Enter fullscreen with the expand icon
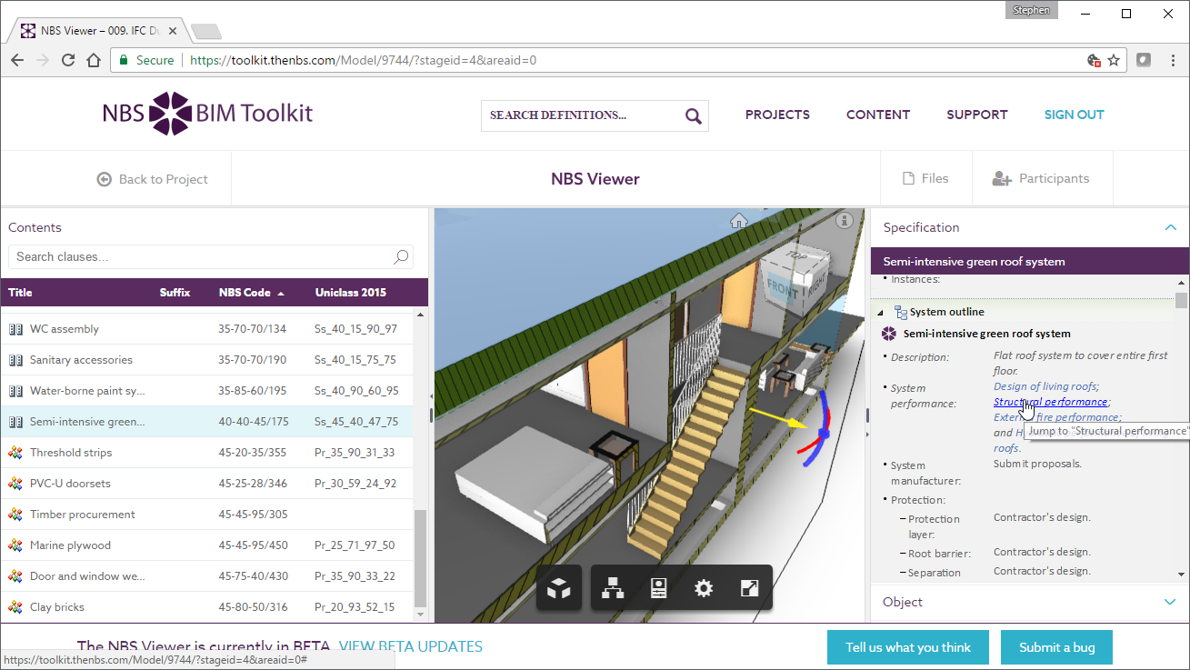Screen dimensions: 1190x670 point(749,587)
